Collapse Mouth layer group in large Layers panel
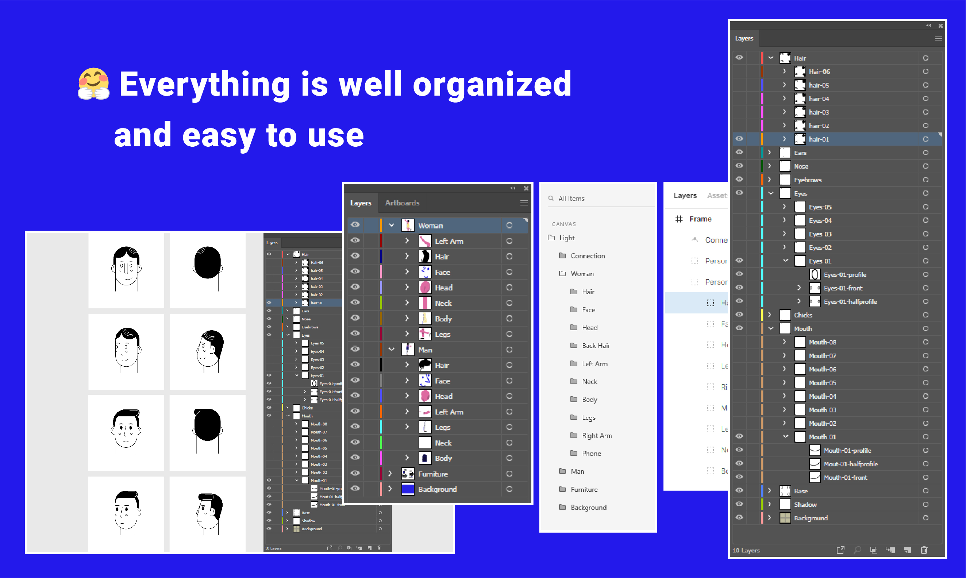 coord(770,328)
